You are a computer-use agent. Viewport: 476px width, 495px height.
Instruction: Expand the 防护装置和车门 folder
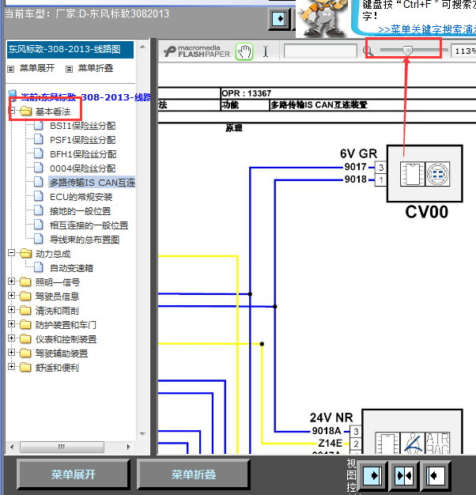click(12, 324)
